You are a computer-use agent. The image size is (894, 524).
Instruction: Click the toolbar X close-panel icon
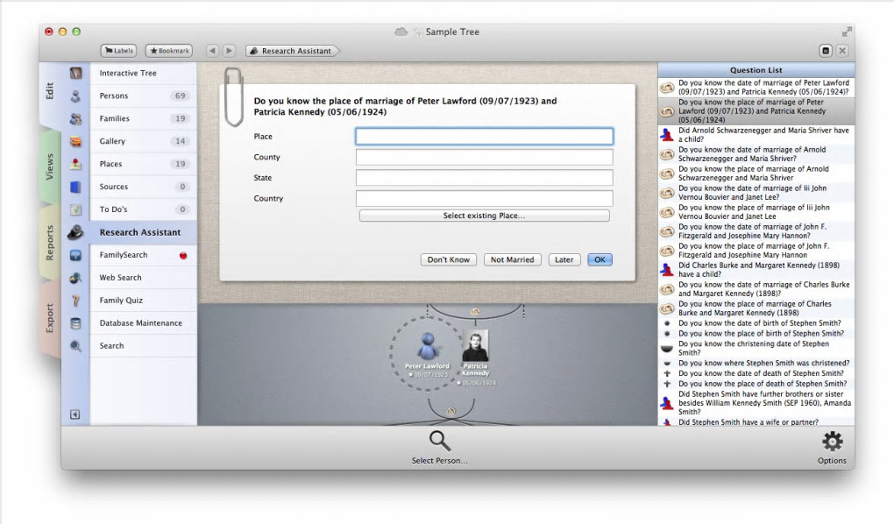(x=842, y=51)
